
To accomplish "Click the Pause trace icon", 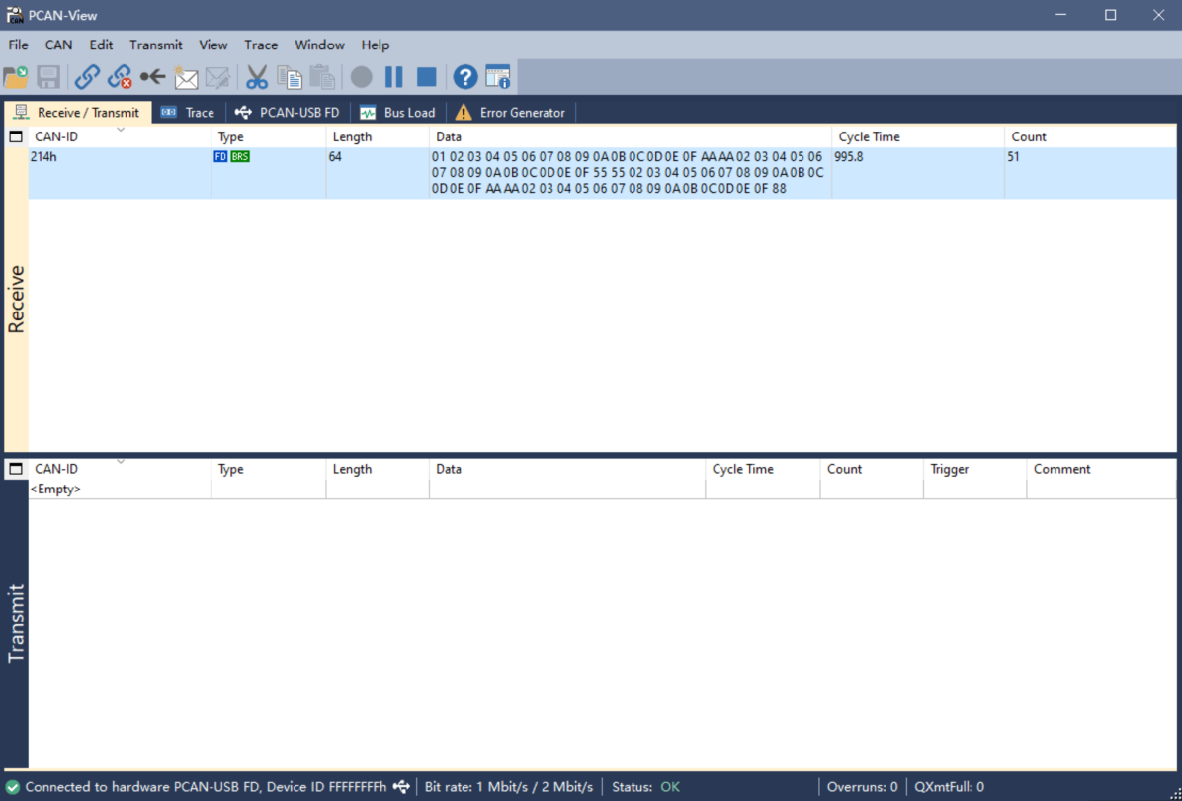I will tap(394, 77).
